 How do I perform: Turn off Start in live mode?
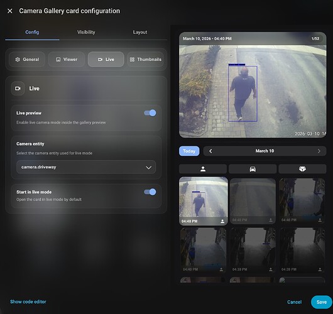pos(150,192)
